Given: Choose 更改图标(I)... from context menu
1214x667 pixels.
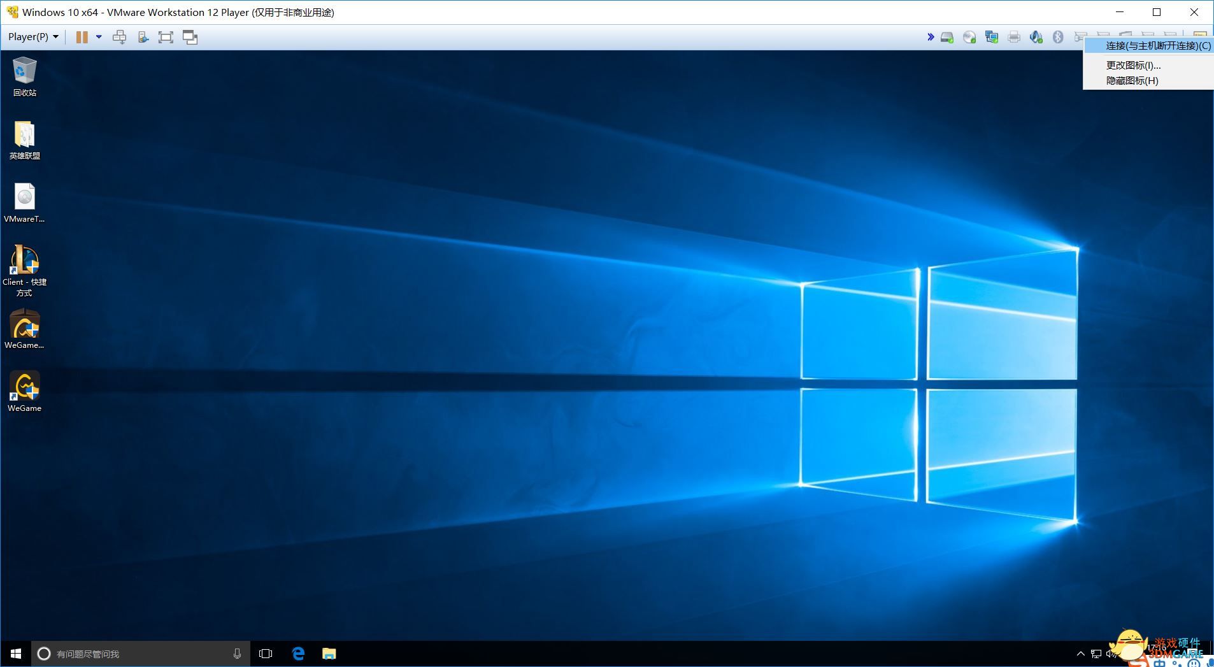Looking at the screenshot, I should [x=1148, y=65].
